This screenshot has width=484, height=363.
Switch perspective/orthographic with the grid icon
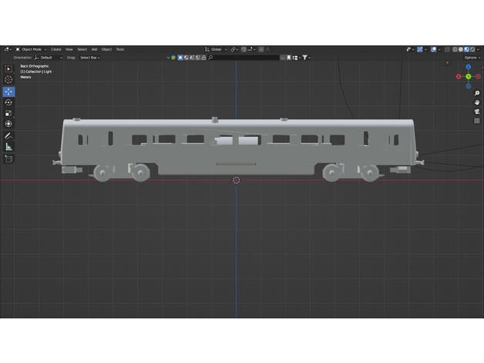tap(477, 121)
